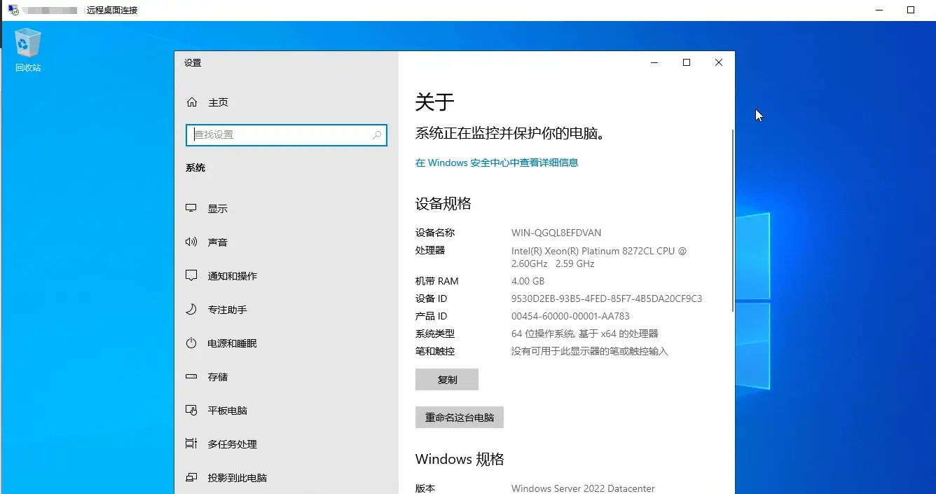This screenshot has width=936, height=494.
Task: Open 通知和操作 settings page
Action: pos(287,276)
